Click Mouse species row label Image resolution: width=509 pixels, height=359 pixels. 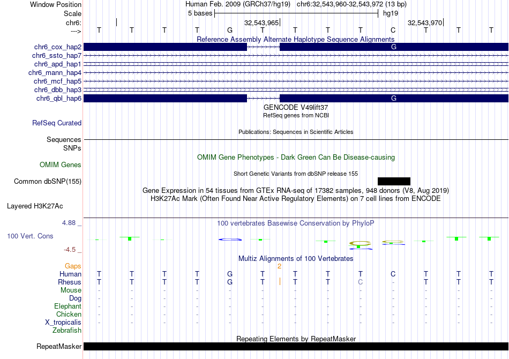click(x=71, y=290)
